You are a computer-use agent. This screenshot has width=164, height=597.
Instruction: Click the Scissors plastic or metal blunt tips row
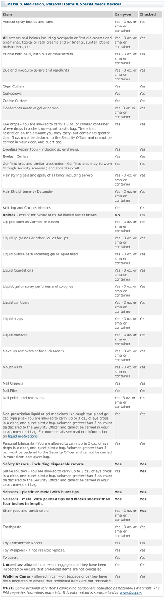pyautogui.click(x=82, y=492)
